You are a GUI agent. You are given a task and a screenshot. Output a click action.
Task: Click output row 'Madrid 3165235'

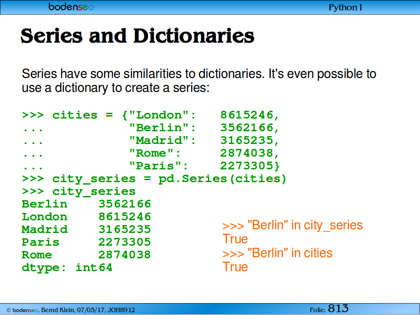[86, 229]
